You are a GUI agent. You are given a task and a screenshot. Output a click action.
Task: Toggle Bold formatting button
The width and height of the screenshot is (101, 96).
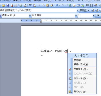(98, 16)
